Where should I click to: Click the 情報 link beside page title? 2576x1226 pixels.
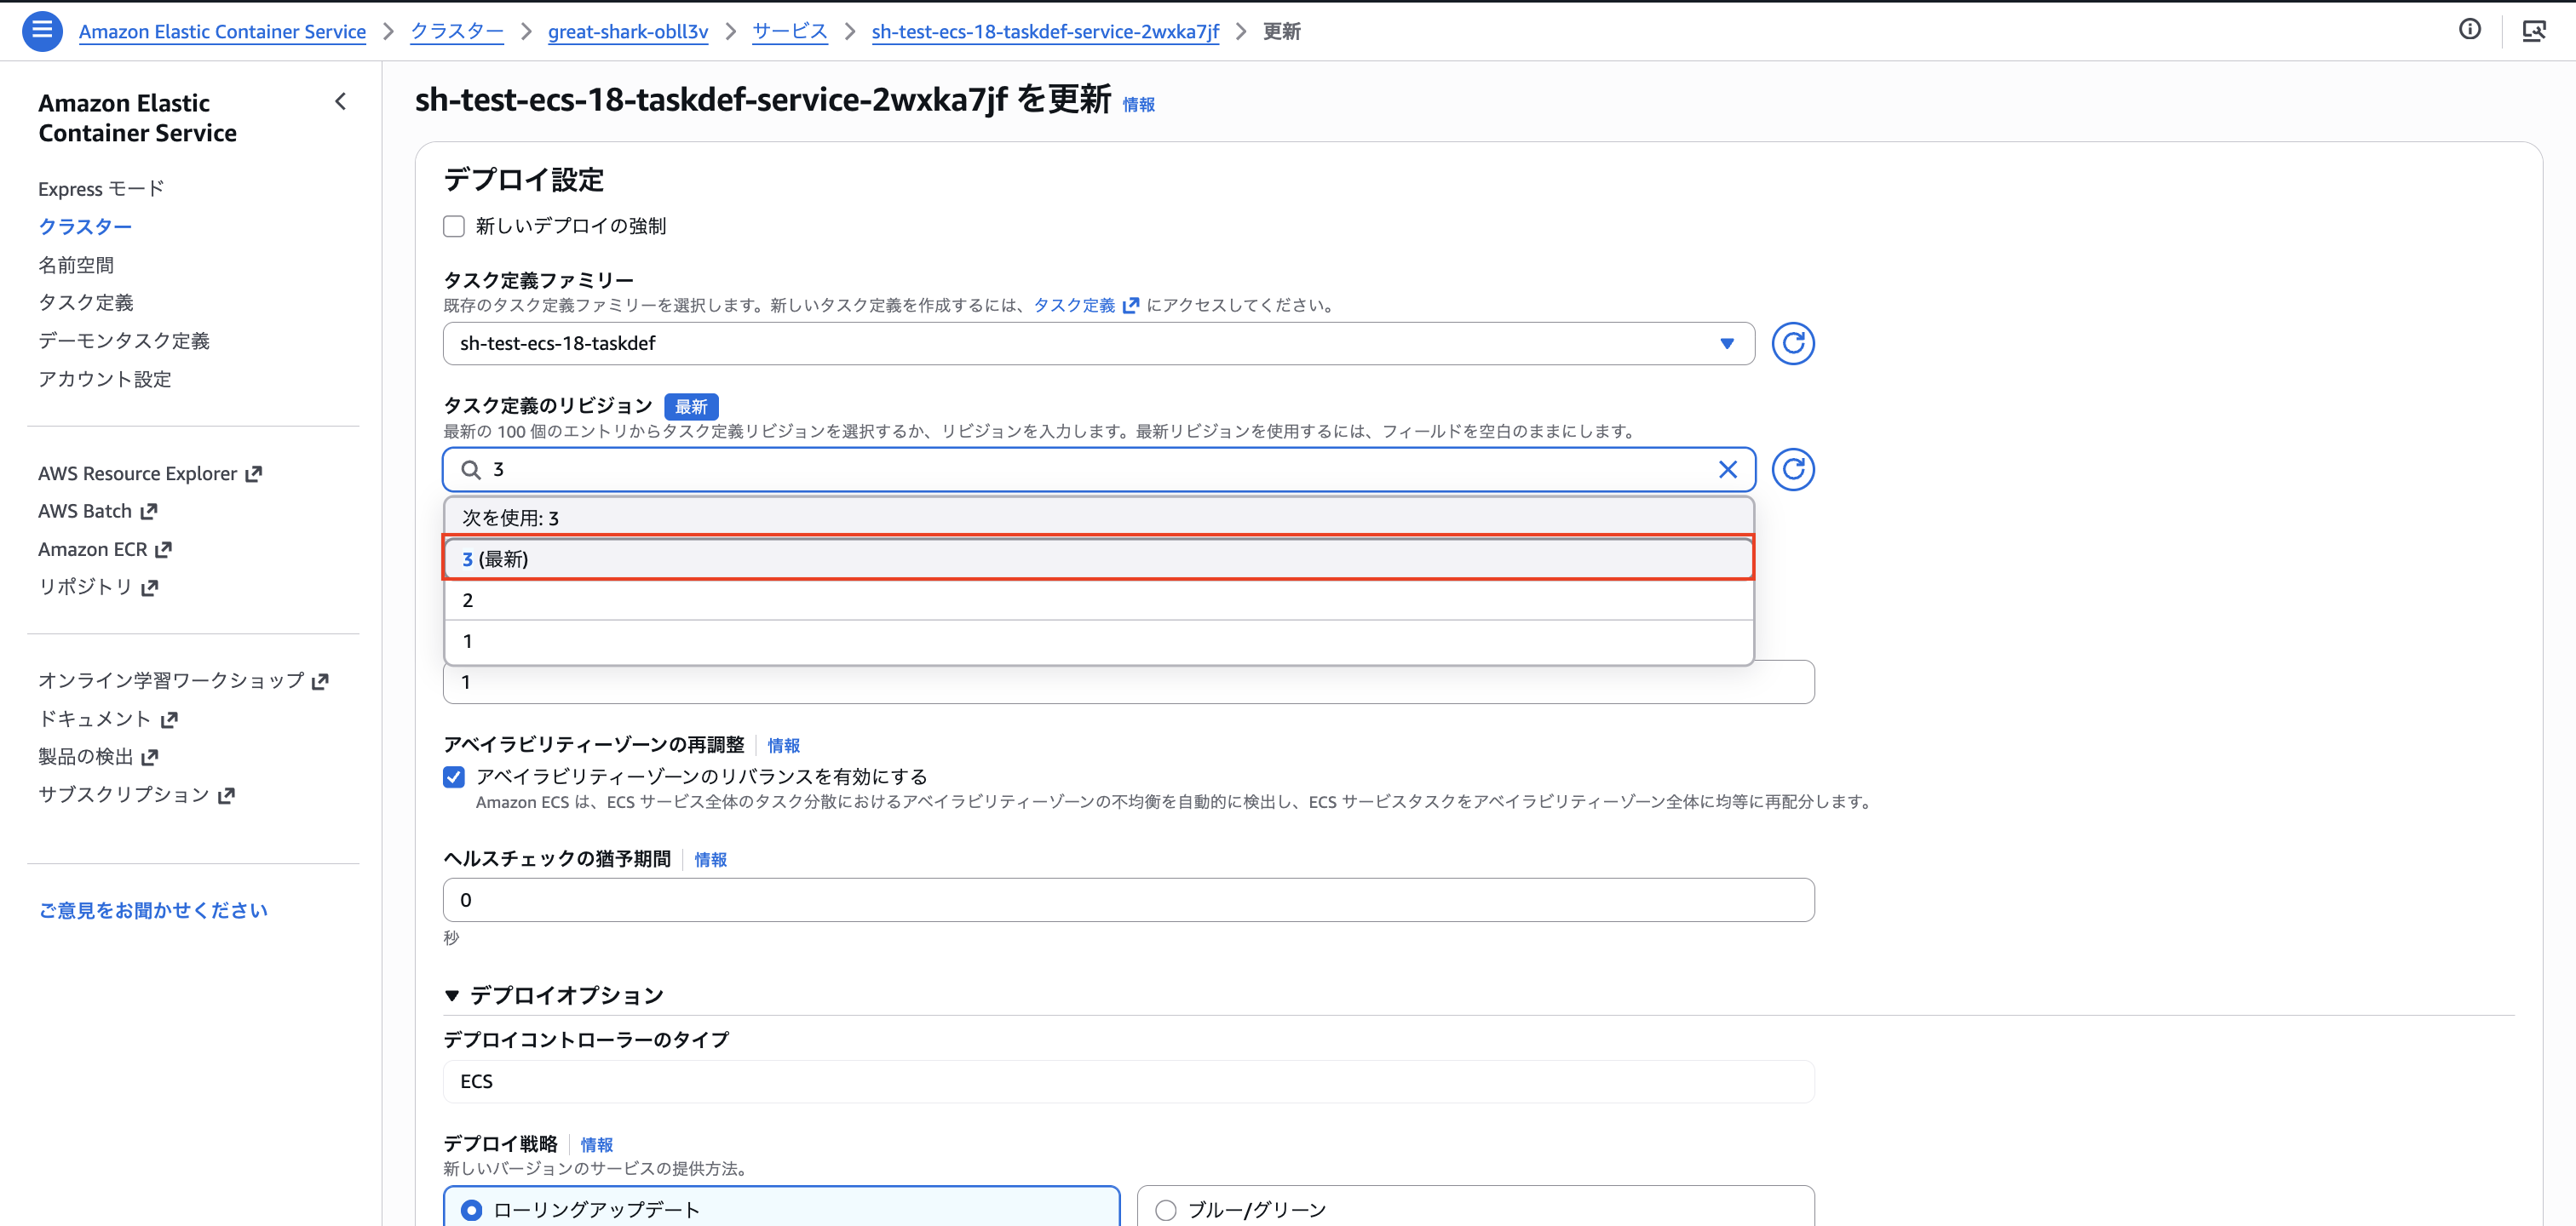click(1138, 105)
